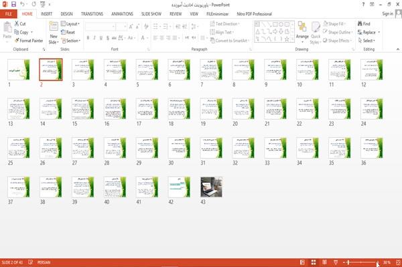Click the Arrange objects icon

[302, 27]
